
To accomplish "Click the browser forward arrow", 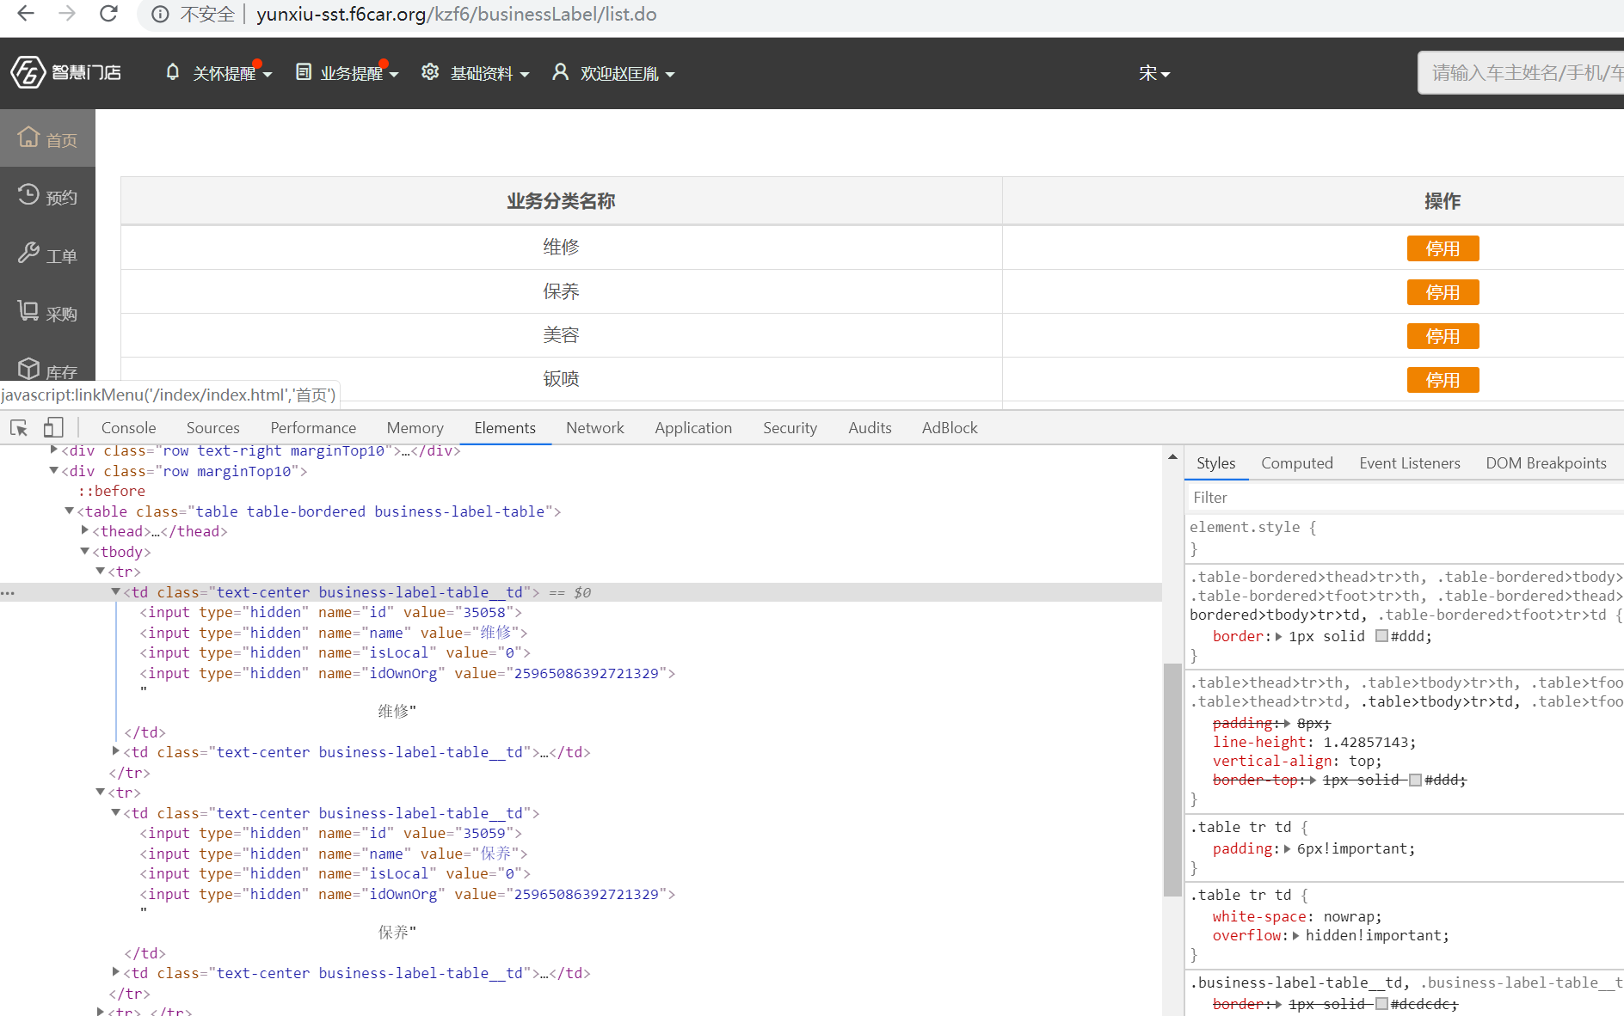I will tap(67, 14).
